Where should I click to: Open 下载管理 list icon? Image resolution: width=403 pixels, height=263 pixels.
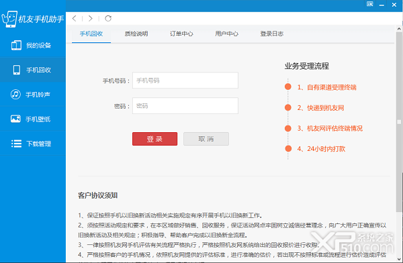click(x=16, y=144)
